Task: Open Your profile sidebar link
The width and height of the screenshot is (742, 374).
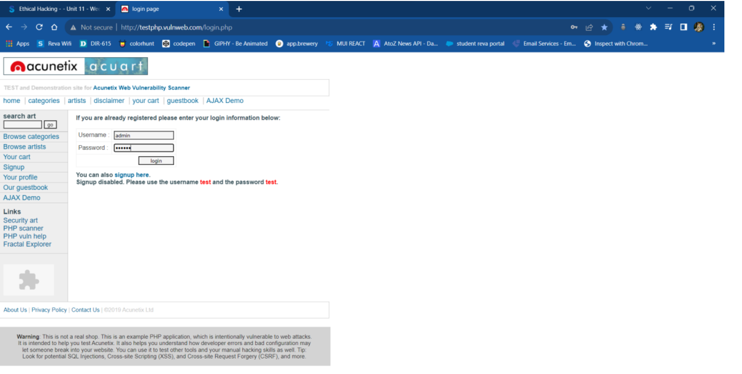Action: tap(20, 177)
